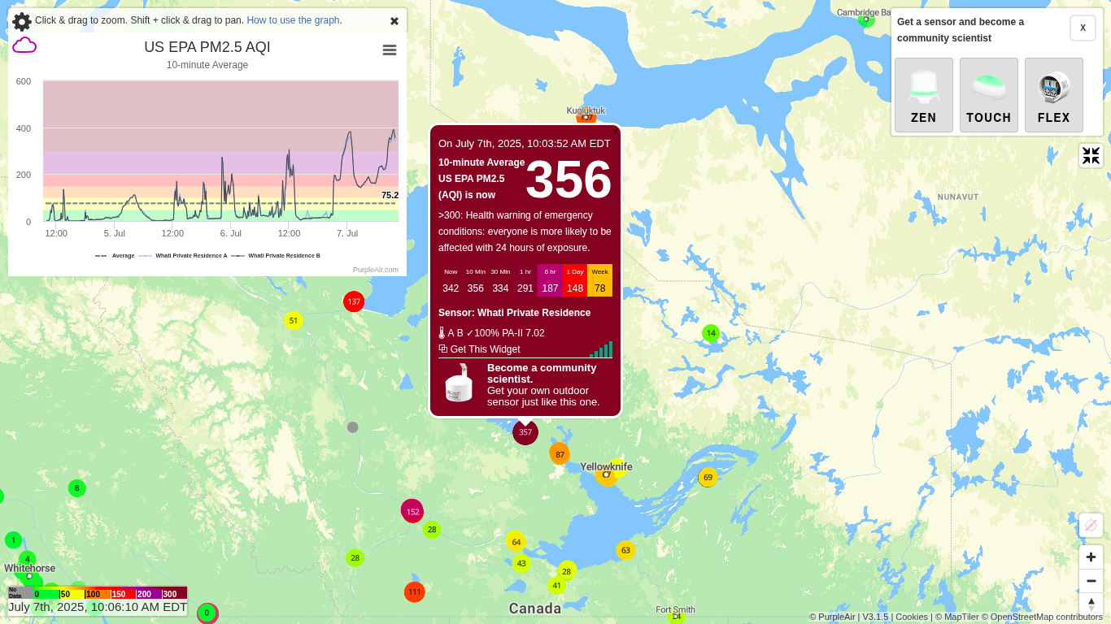
Task: Select the 'Week' 78 average cell
Action: tap(600, 280)
